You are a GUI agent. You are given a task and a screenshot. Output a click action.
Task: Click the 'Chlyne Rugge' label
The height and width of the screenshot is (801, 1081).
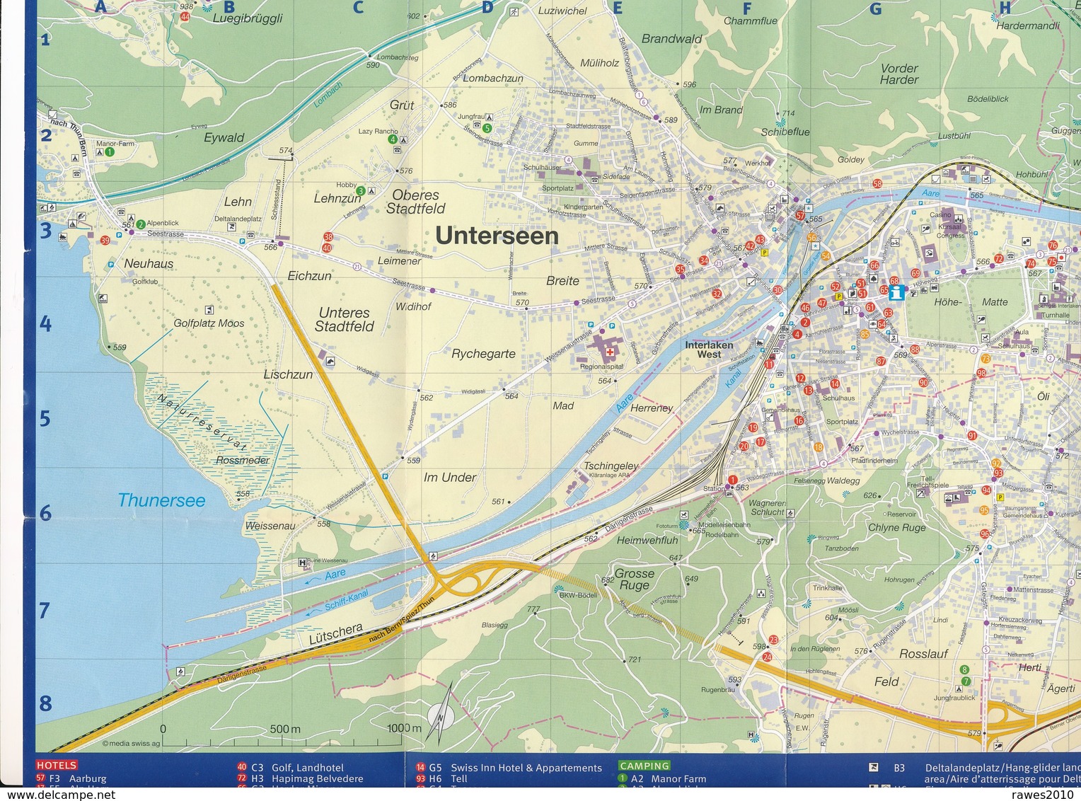(896, 527)
